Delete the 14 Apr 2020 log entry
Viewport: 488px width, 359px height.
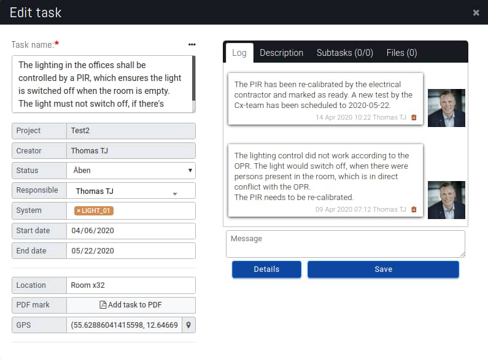tap(414, 117)
